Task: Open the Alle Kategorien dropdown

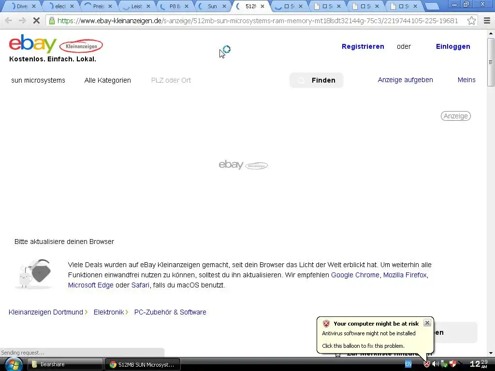Action: (108, 81)
